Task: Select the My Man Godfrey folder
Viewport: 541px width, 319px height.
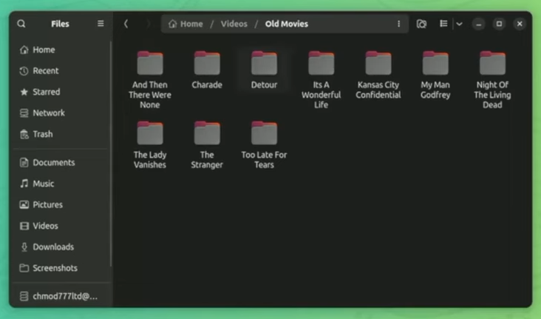Action: [x=435, y=75]
